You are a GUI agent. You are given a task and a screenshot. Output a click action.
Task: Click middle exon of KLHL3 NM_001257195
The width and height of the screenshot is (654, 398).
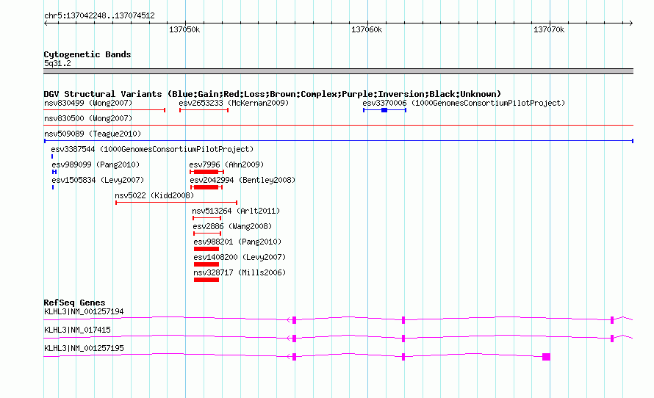[x=403, y=357]
